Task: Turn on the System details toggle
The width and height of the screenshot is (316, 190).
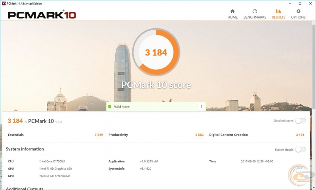Action: [x=301, y=150]
